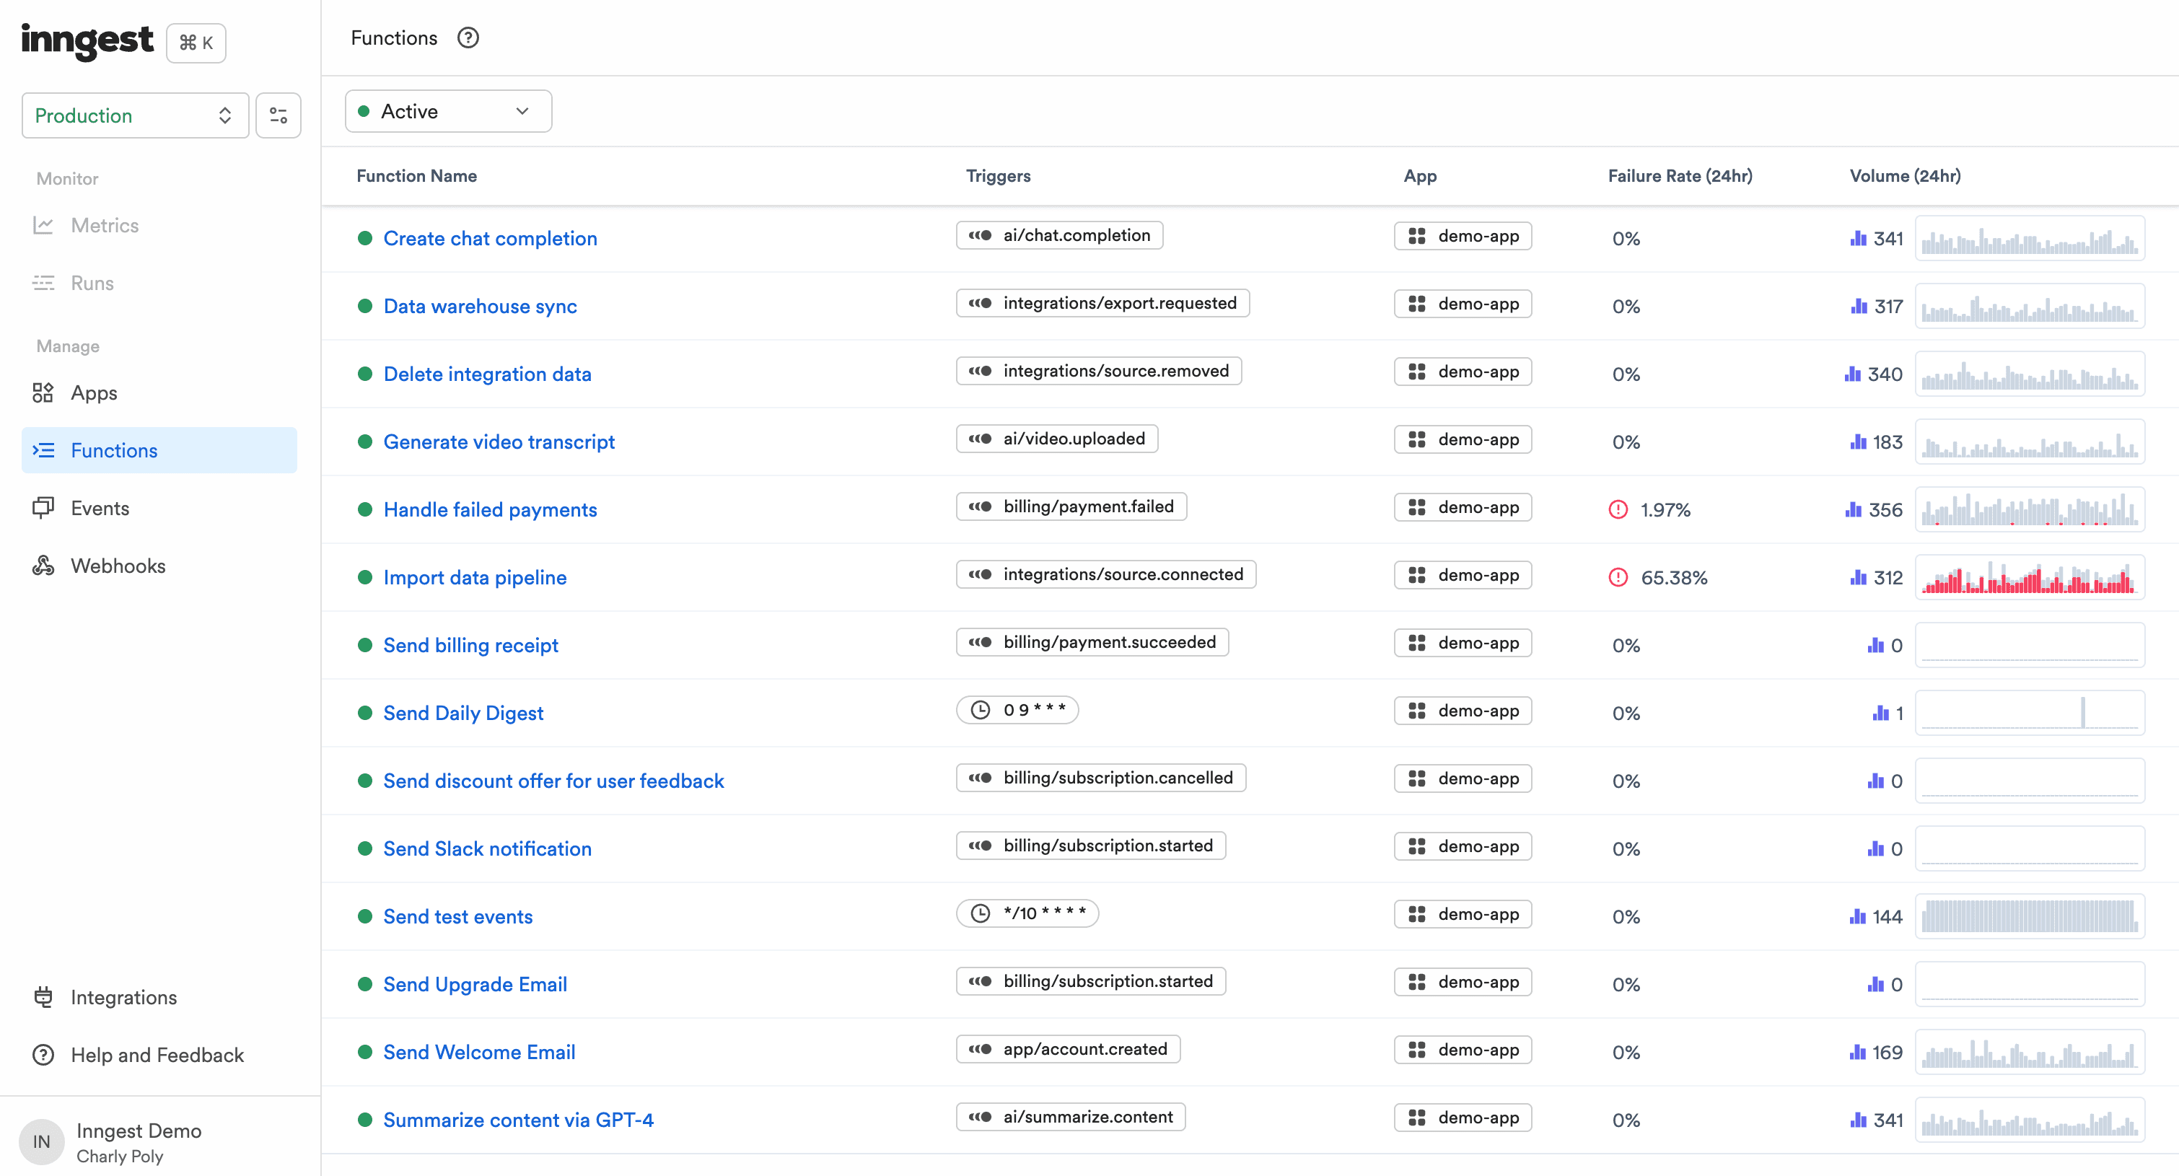Select Events in the Manage menu
Screen dimensions: 2179x1176
point(100,508)
